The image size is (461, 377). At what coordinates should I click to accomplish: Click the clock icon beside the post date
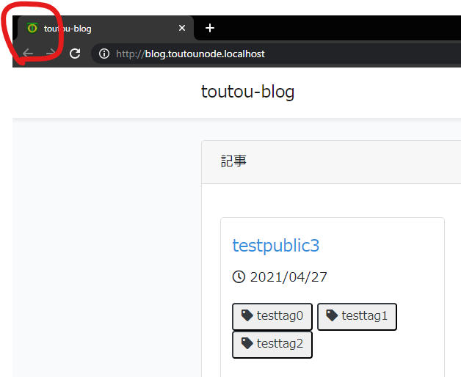click(239, 277)
